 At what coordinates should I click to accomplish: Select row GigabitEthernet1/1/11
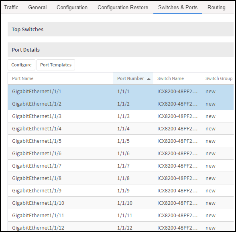point(121,216)
